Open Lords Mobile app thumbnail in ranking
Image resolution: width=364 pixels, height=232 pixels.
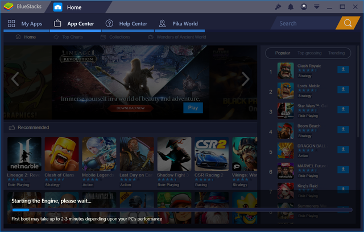286,91
